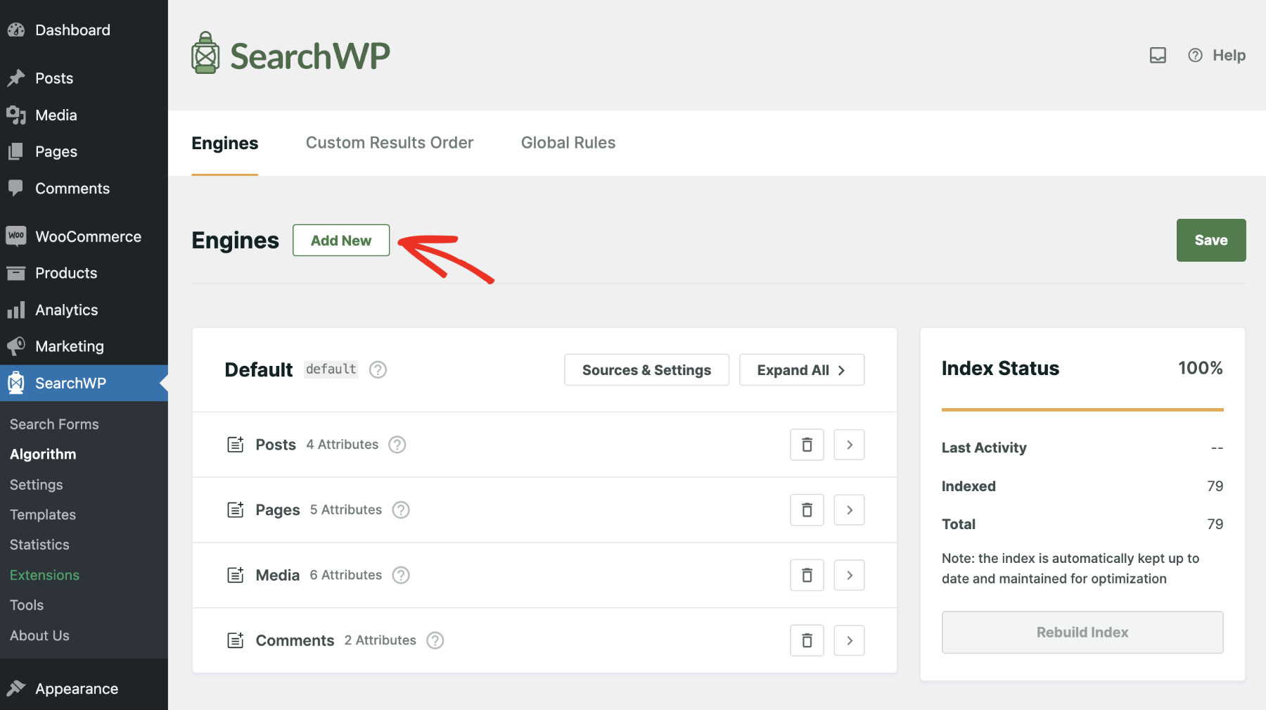This screenshot has width=1266, height=710.
Task: Click the Indexed count 79
Action: tap(1215, 486)
